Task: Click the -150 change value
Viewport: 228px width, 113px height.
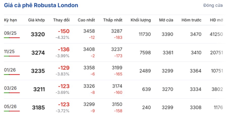Action: click(x=64, y=31)
